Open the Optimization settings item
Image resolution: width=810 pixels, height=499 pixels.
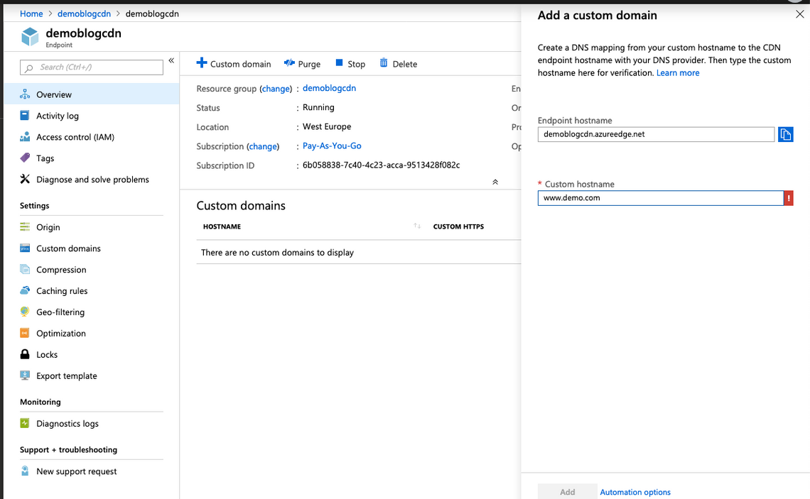pyautogui.click(x=92, y=333)
